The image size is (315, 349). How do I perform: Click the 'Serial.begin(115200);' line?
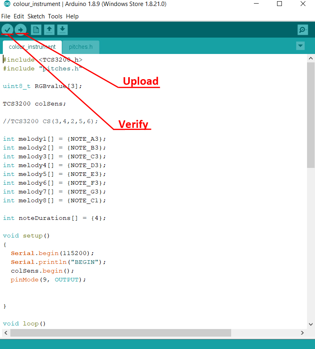point(52,253)
